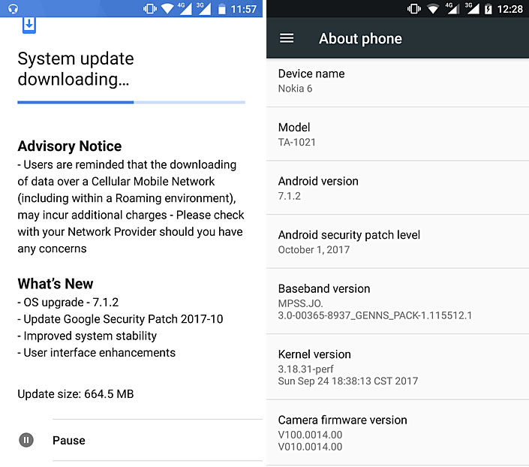This screenshot has width=529, height=467.
Task: Tap the 3G signal icon next to 12:28
Action: pyautogui.click(x=471, y=9)
